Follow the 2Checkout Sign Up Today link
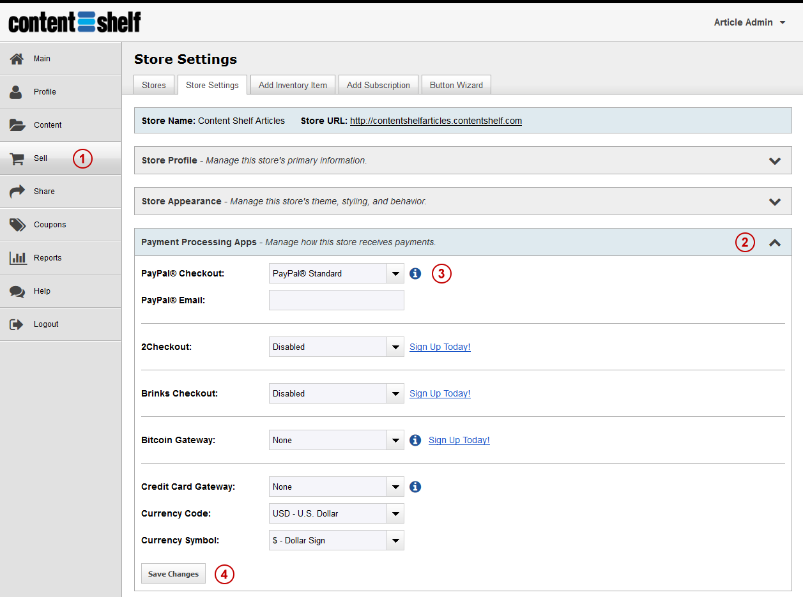This screenshot has height=597, width=803. pos(440,347)
